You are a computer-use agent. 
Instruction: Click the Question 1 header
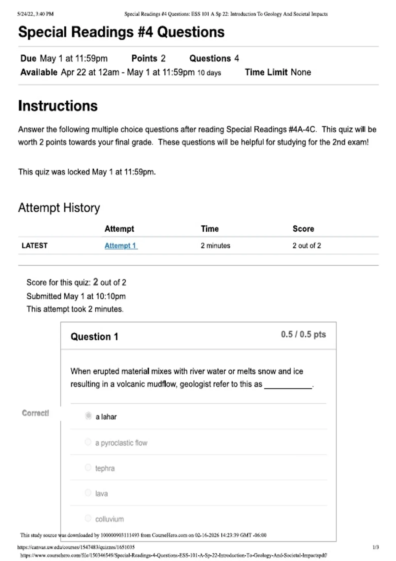pos(94,337)
